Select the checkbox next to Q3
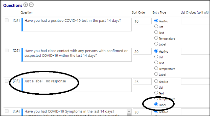 tap(7, 81)
